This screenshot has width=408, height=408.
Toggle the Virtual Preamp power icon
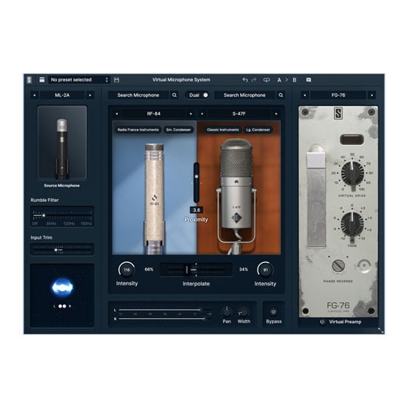point(323,322)
